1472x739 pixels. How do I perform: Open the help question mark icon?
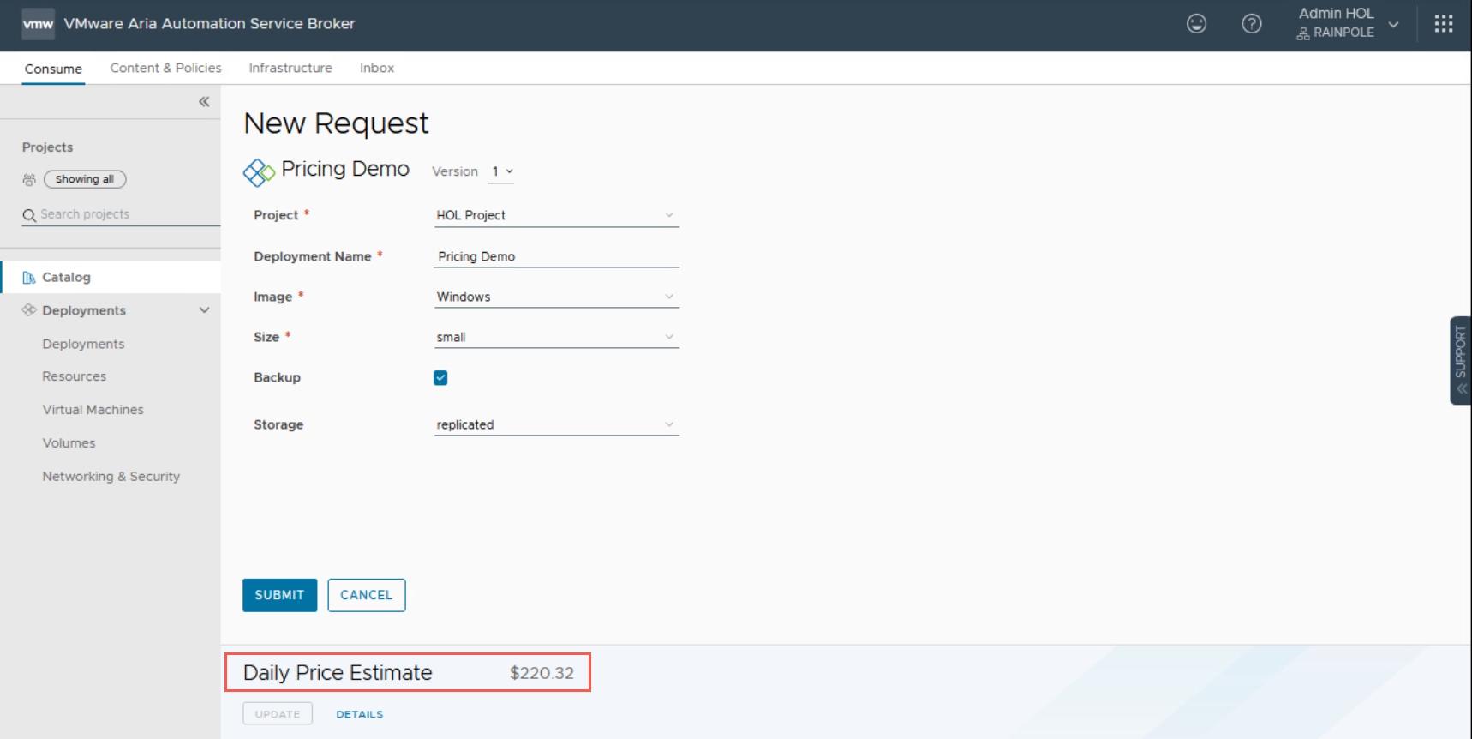point(1251,24)
